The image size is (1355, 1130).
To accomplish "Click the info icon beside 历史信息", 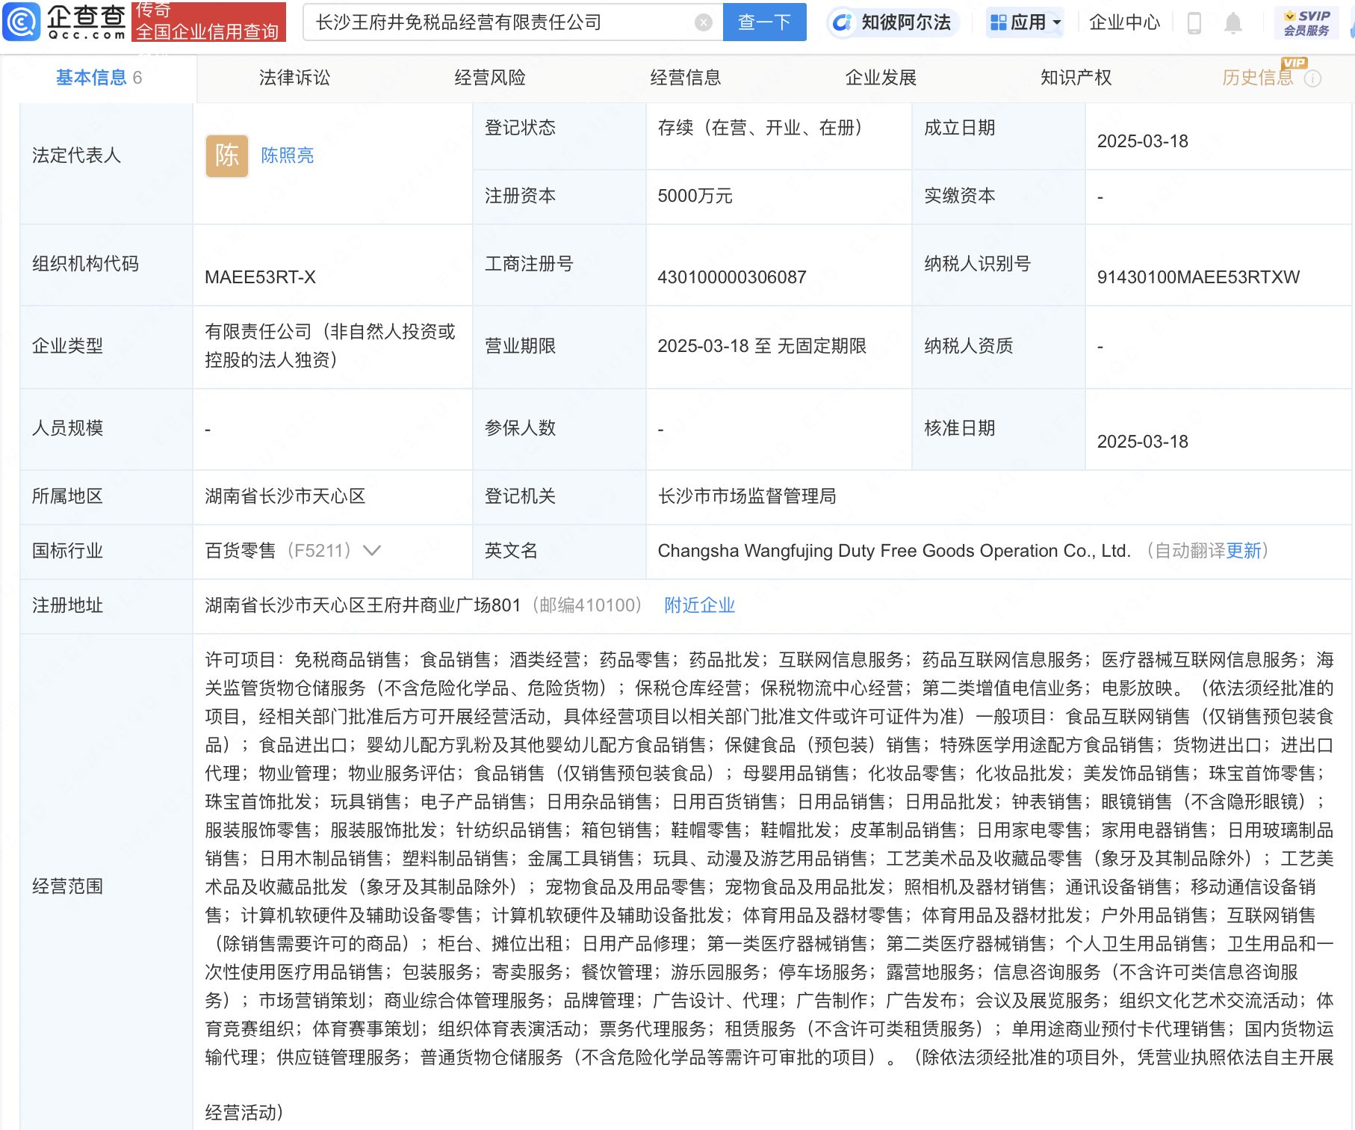I will coord(1312,78).
